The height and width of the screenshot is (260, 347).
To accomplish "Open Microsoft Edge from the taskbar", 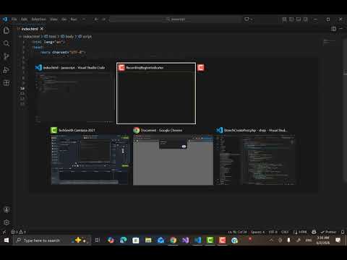I will (x=124, y=240).
